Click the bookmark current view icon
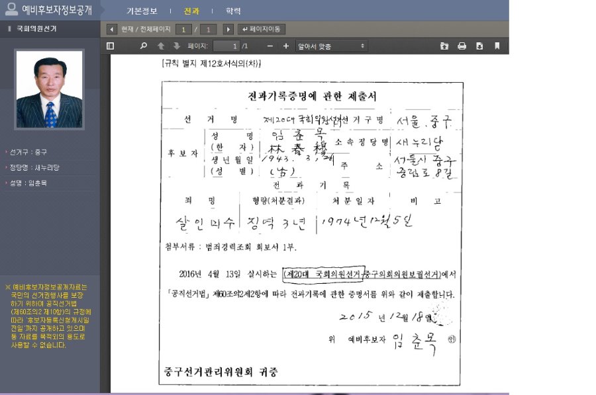Screen dimensions: 596x395 pyautogui.click(x=496, y=46)
